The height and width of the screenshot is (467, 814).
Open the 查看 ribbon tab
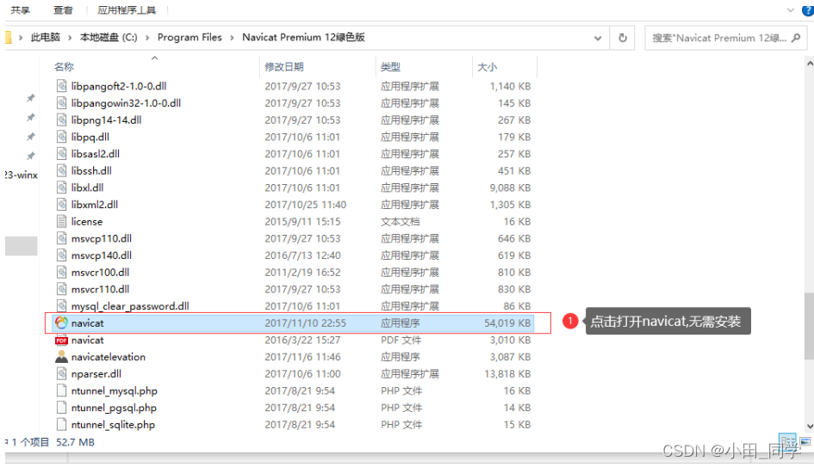coord(63,9)
